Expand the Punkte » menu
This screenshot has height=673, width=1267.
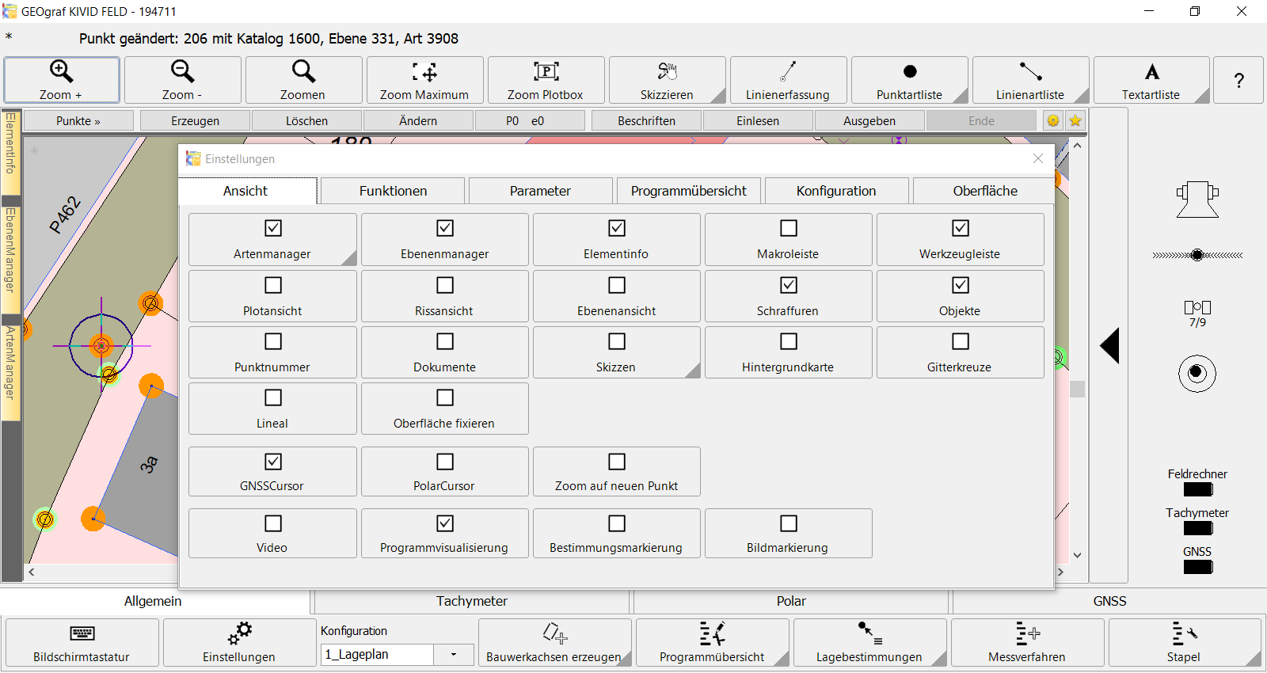pos(78,120)
